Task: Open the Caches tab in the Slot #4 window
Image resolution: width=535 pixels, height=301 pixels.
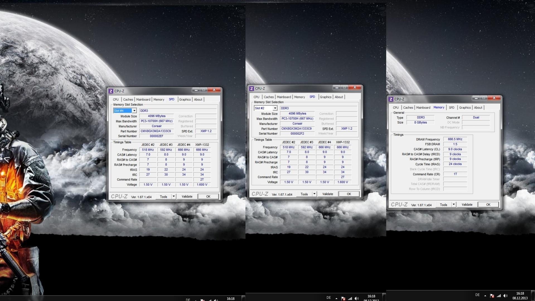Action: tap(128, 100)
